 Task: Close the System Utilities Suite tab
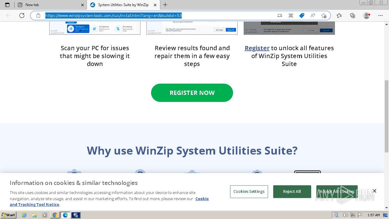coord(155,5)
